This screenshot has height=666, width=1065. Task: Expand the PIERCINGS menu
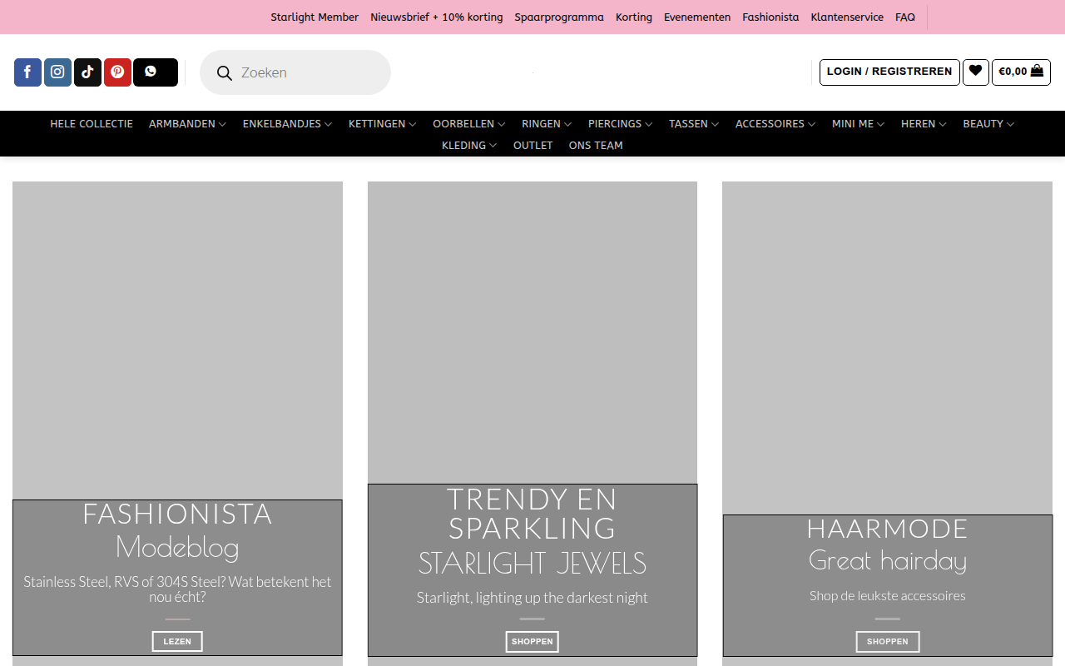point(620,124)
